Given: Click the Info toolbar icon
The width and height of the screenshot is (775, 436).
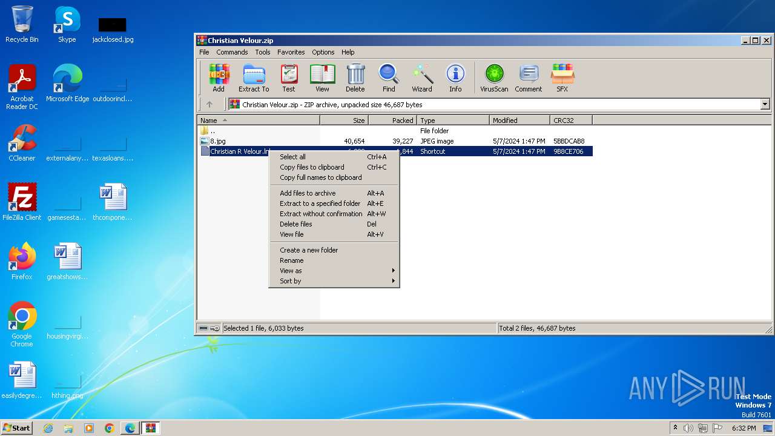Looking at the screenshot, I should (455, 78).
